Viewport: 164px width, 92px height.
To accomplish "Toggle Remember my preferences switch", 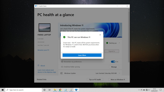I will [113, 62].
